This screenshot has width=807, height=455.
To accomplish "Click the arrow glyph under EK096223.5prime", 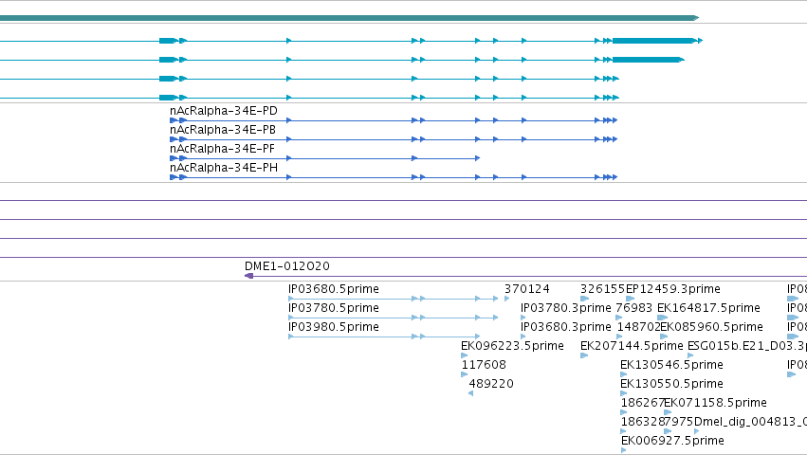I will point(465,355).
